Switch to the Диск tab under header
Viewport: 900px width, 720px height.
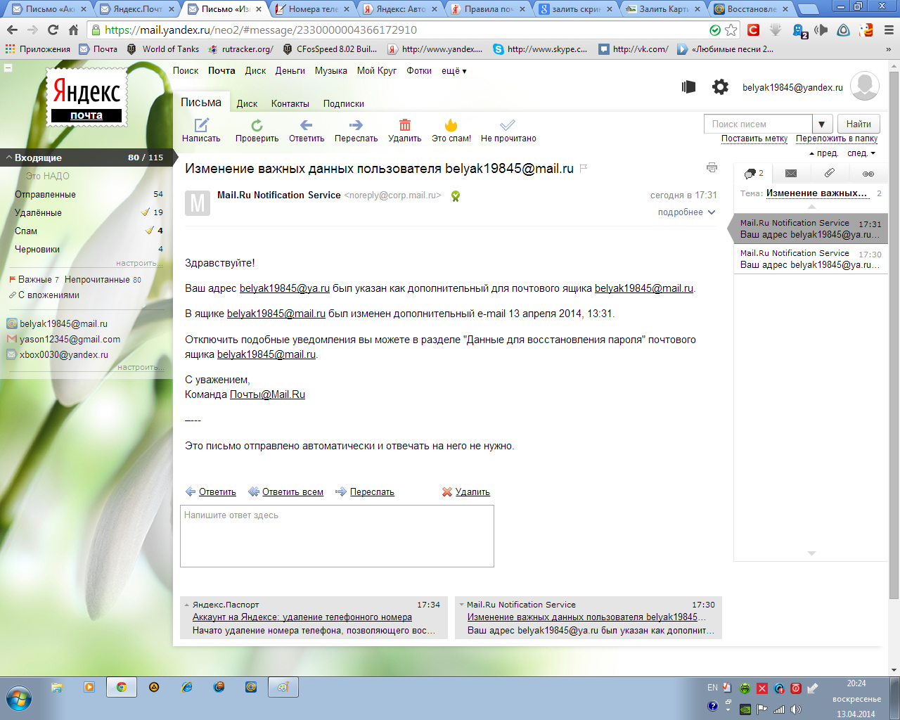[x=247, y=103]
